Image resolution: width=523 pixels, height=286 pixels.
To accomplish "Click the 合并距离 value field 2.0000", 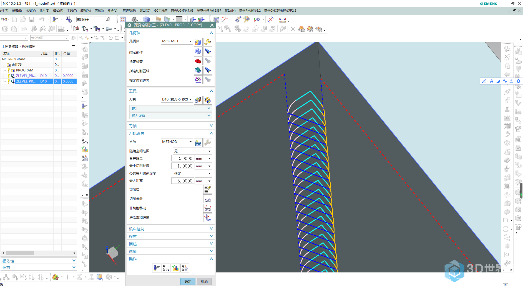I will [x=182, y=159].
